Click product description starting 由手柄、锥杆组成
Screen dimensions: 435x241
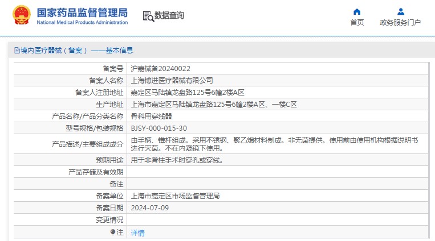[274, 144]
